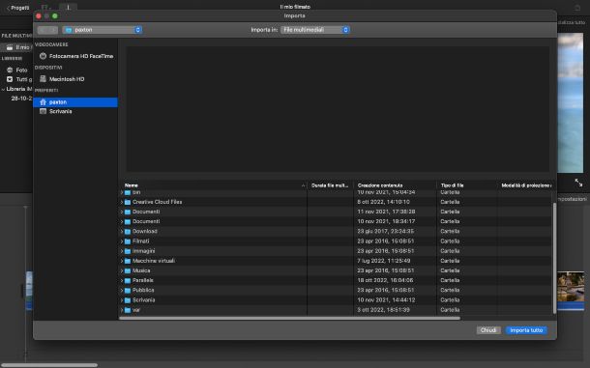Select Scrivania under Preferiti

pos(75,111)
